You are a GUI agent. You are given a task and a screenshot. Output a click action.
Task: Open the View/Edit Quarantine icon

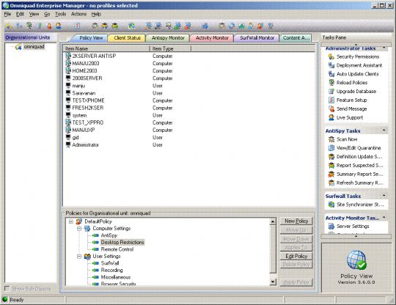331,148
